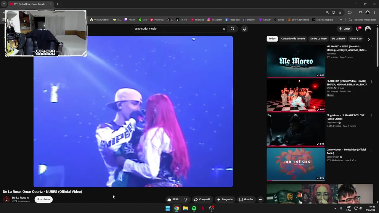Select the Todos filter chip

pyautogui.click(x=272, y=39)
